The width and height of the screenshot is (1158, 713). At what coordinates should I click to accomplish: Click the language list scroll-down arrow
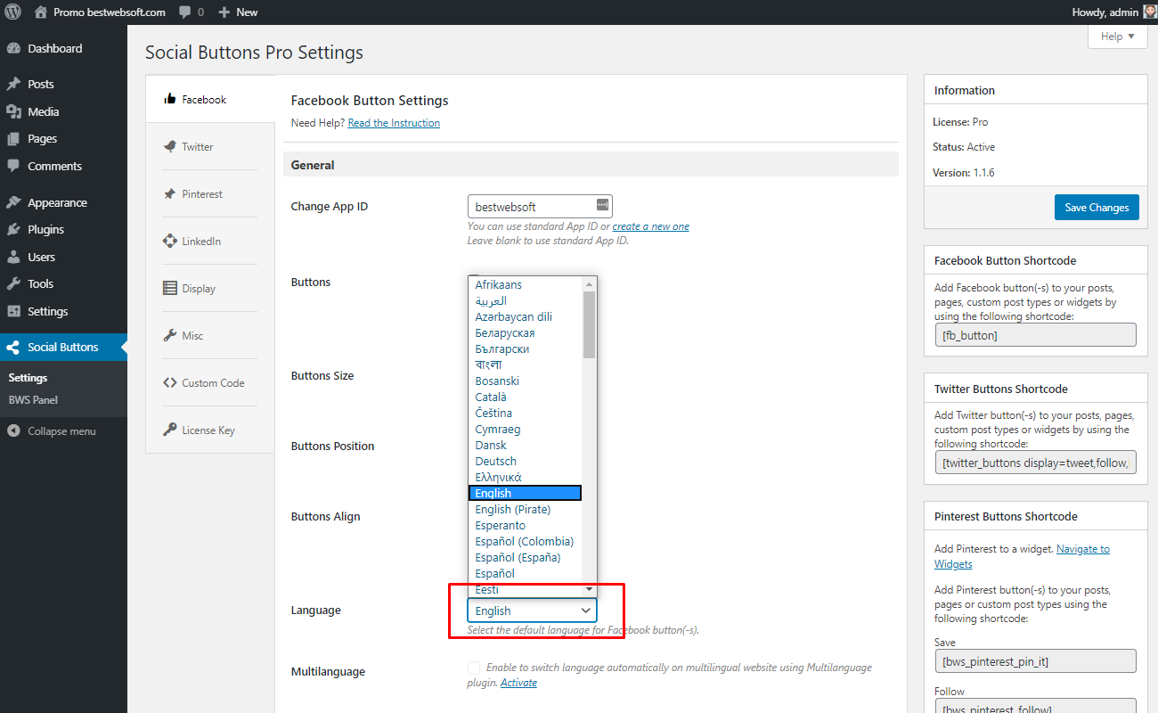589,590
